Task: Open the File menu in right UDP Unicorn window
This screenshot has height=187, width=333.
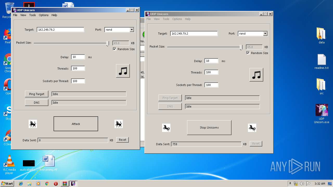Action: (149, 19)
